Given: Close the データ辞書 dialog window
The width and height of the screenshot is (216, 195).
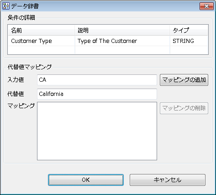Looking at the screenshot, I should pos(206,6).
